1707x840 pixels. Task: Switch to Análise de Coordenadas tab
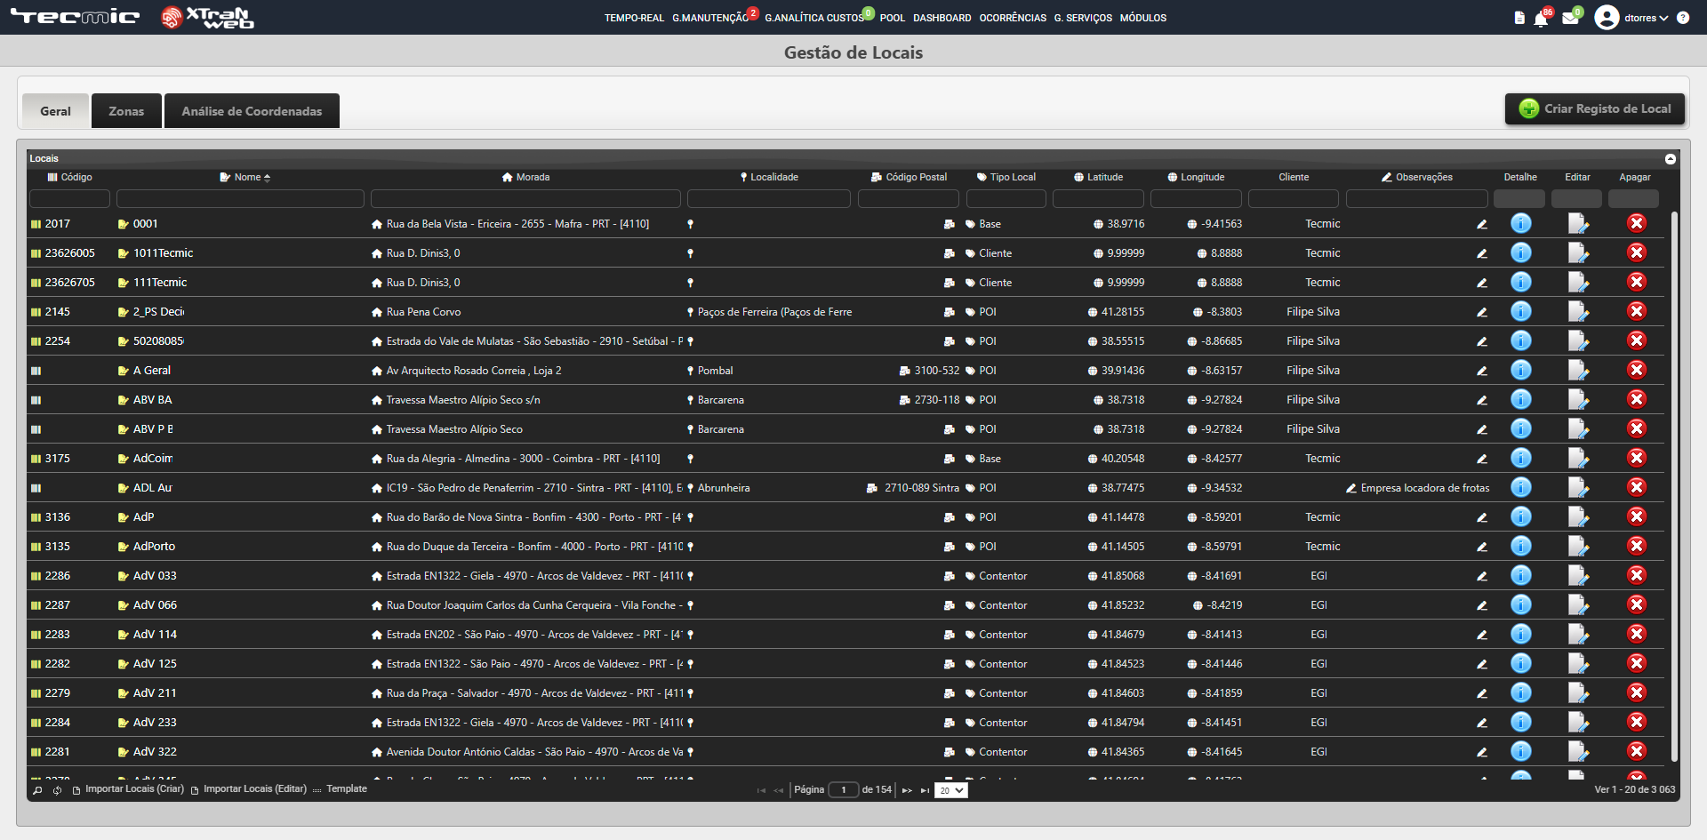coord(252,111)
